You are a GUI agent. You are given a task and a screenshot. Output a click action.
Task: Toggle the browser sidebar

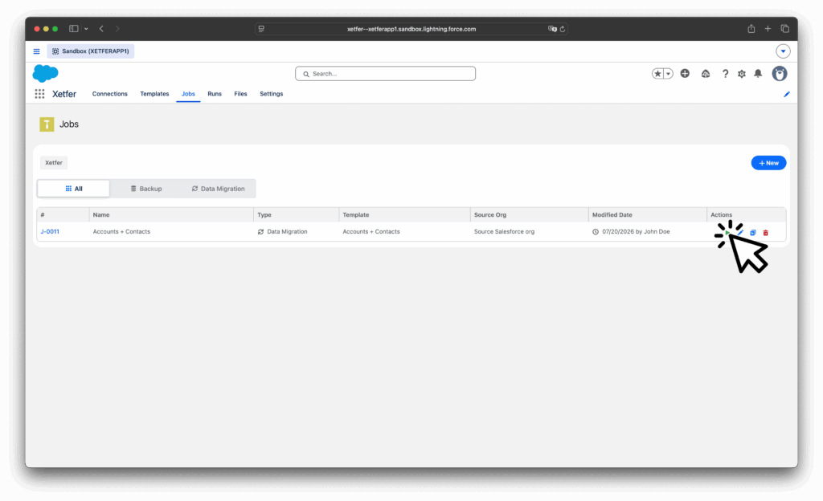[73, 29]
